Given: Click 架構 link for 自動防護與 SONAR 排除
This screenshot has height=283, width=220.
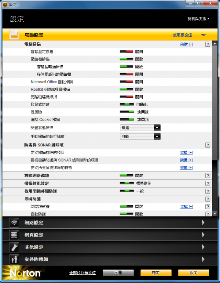Looking at the screenshot, I should 186,160.
